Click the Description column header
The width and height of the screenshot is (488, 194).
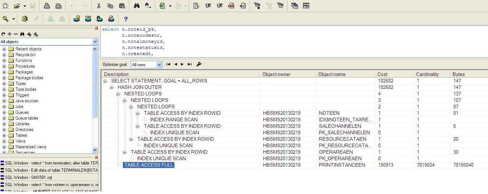coord(181,74)
